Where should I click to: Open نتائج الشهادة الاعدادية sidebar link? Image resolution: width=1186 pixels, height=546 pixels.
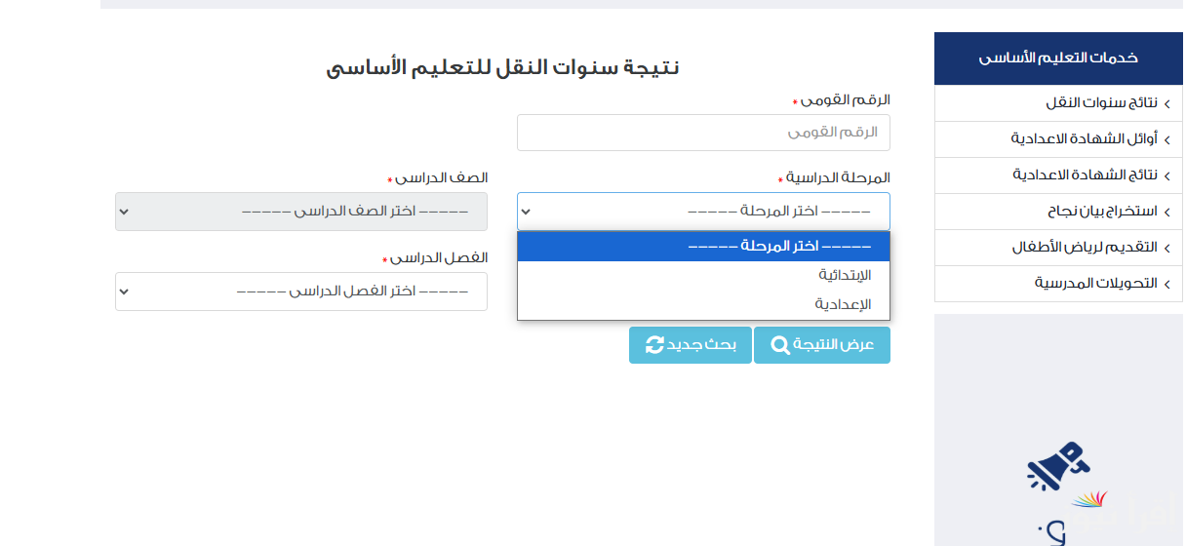pyautogui.click(x=1058, y=175)
